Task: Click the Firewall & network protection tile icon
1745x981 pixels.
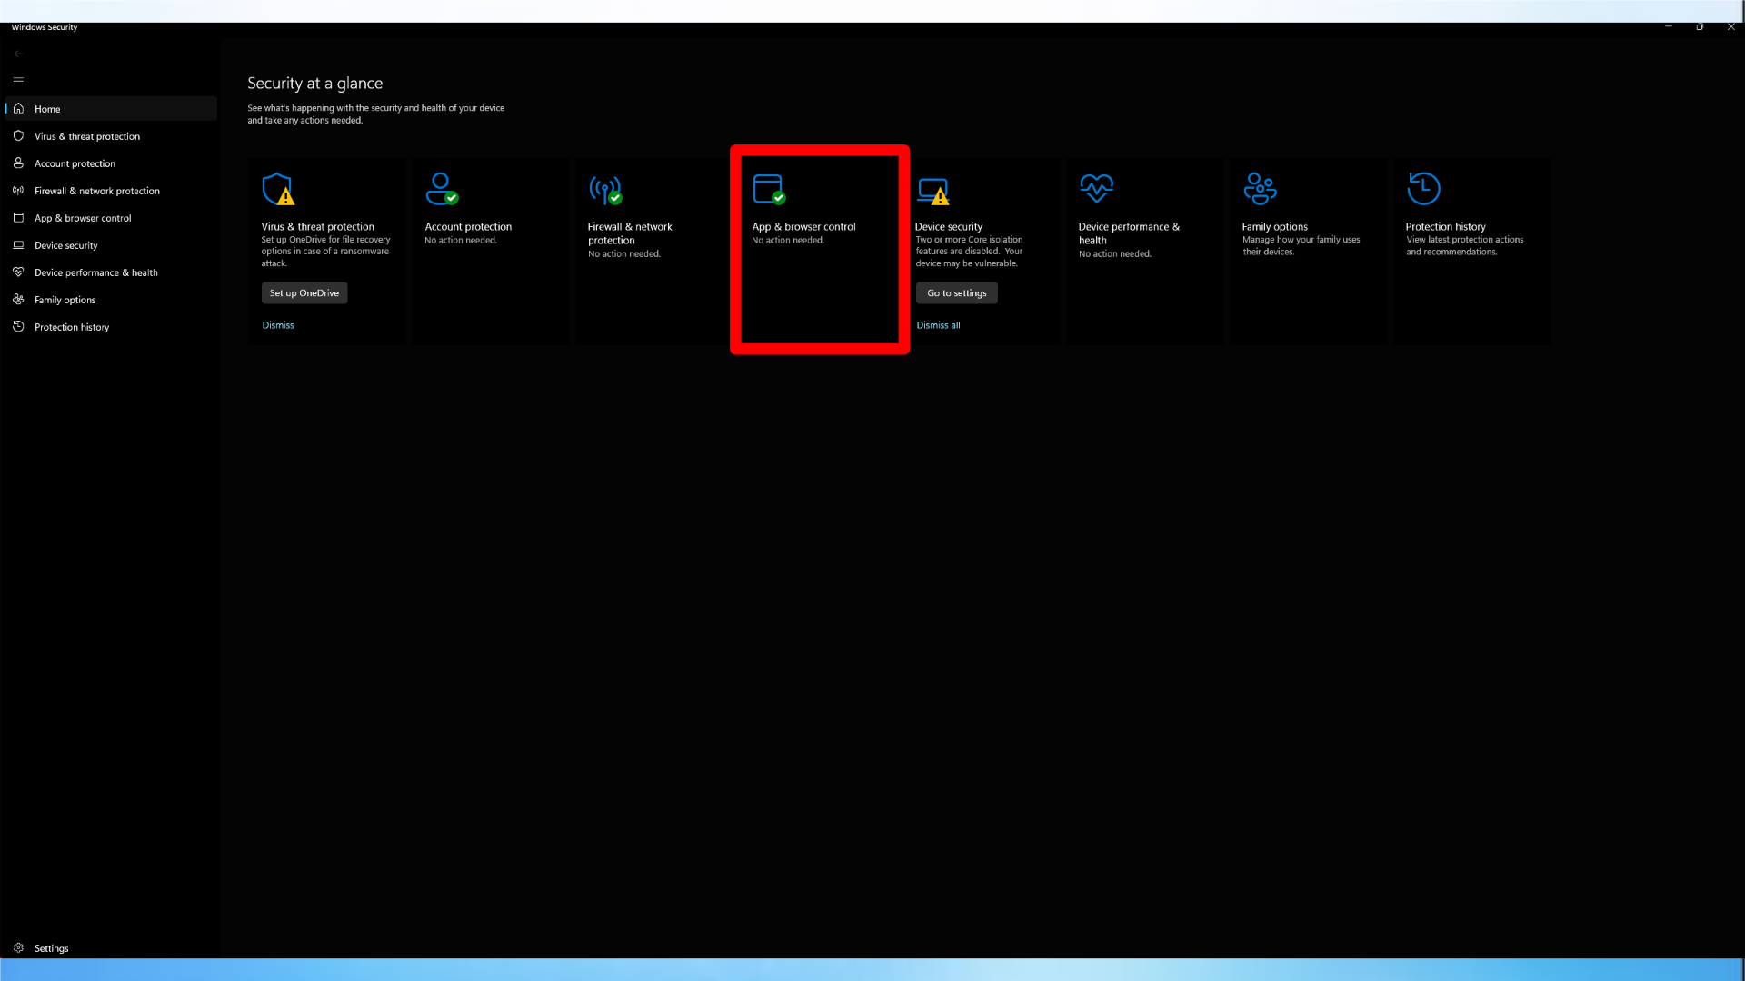Action: click(x=604, y=191)
